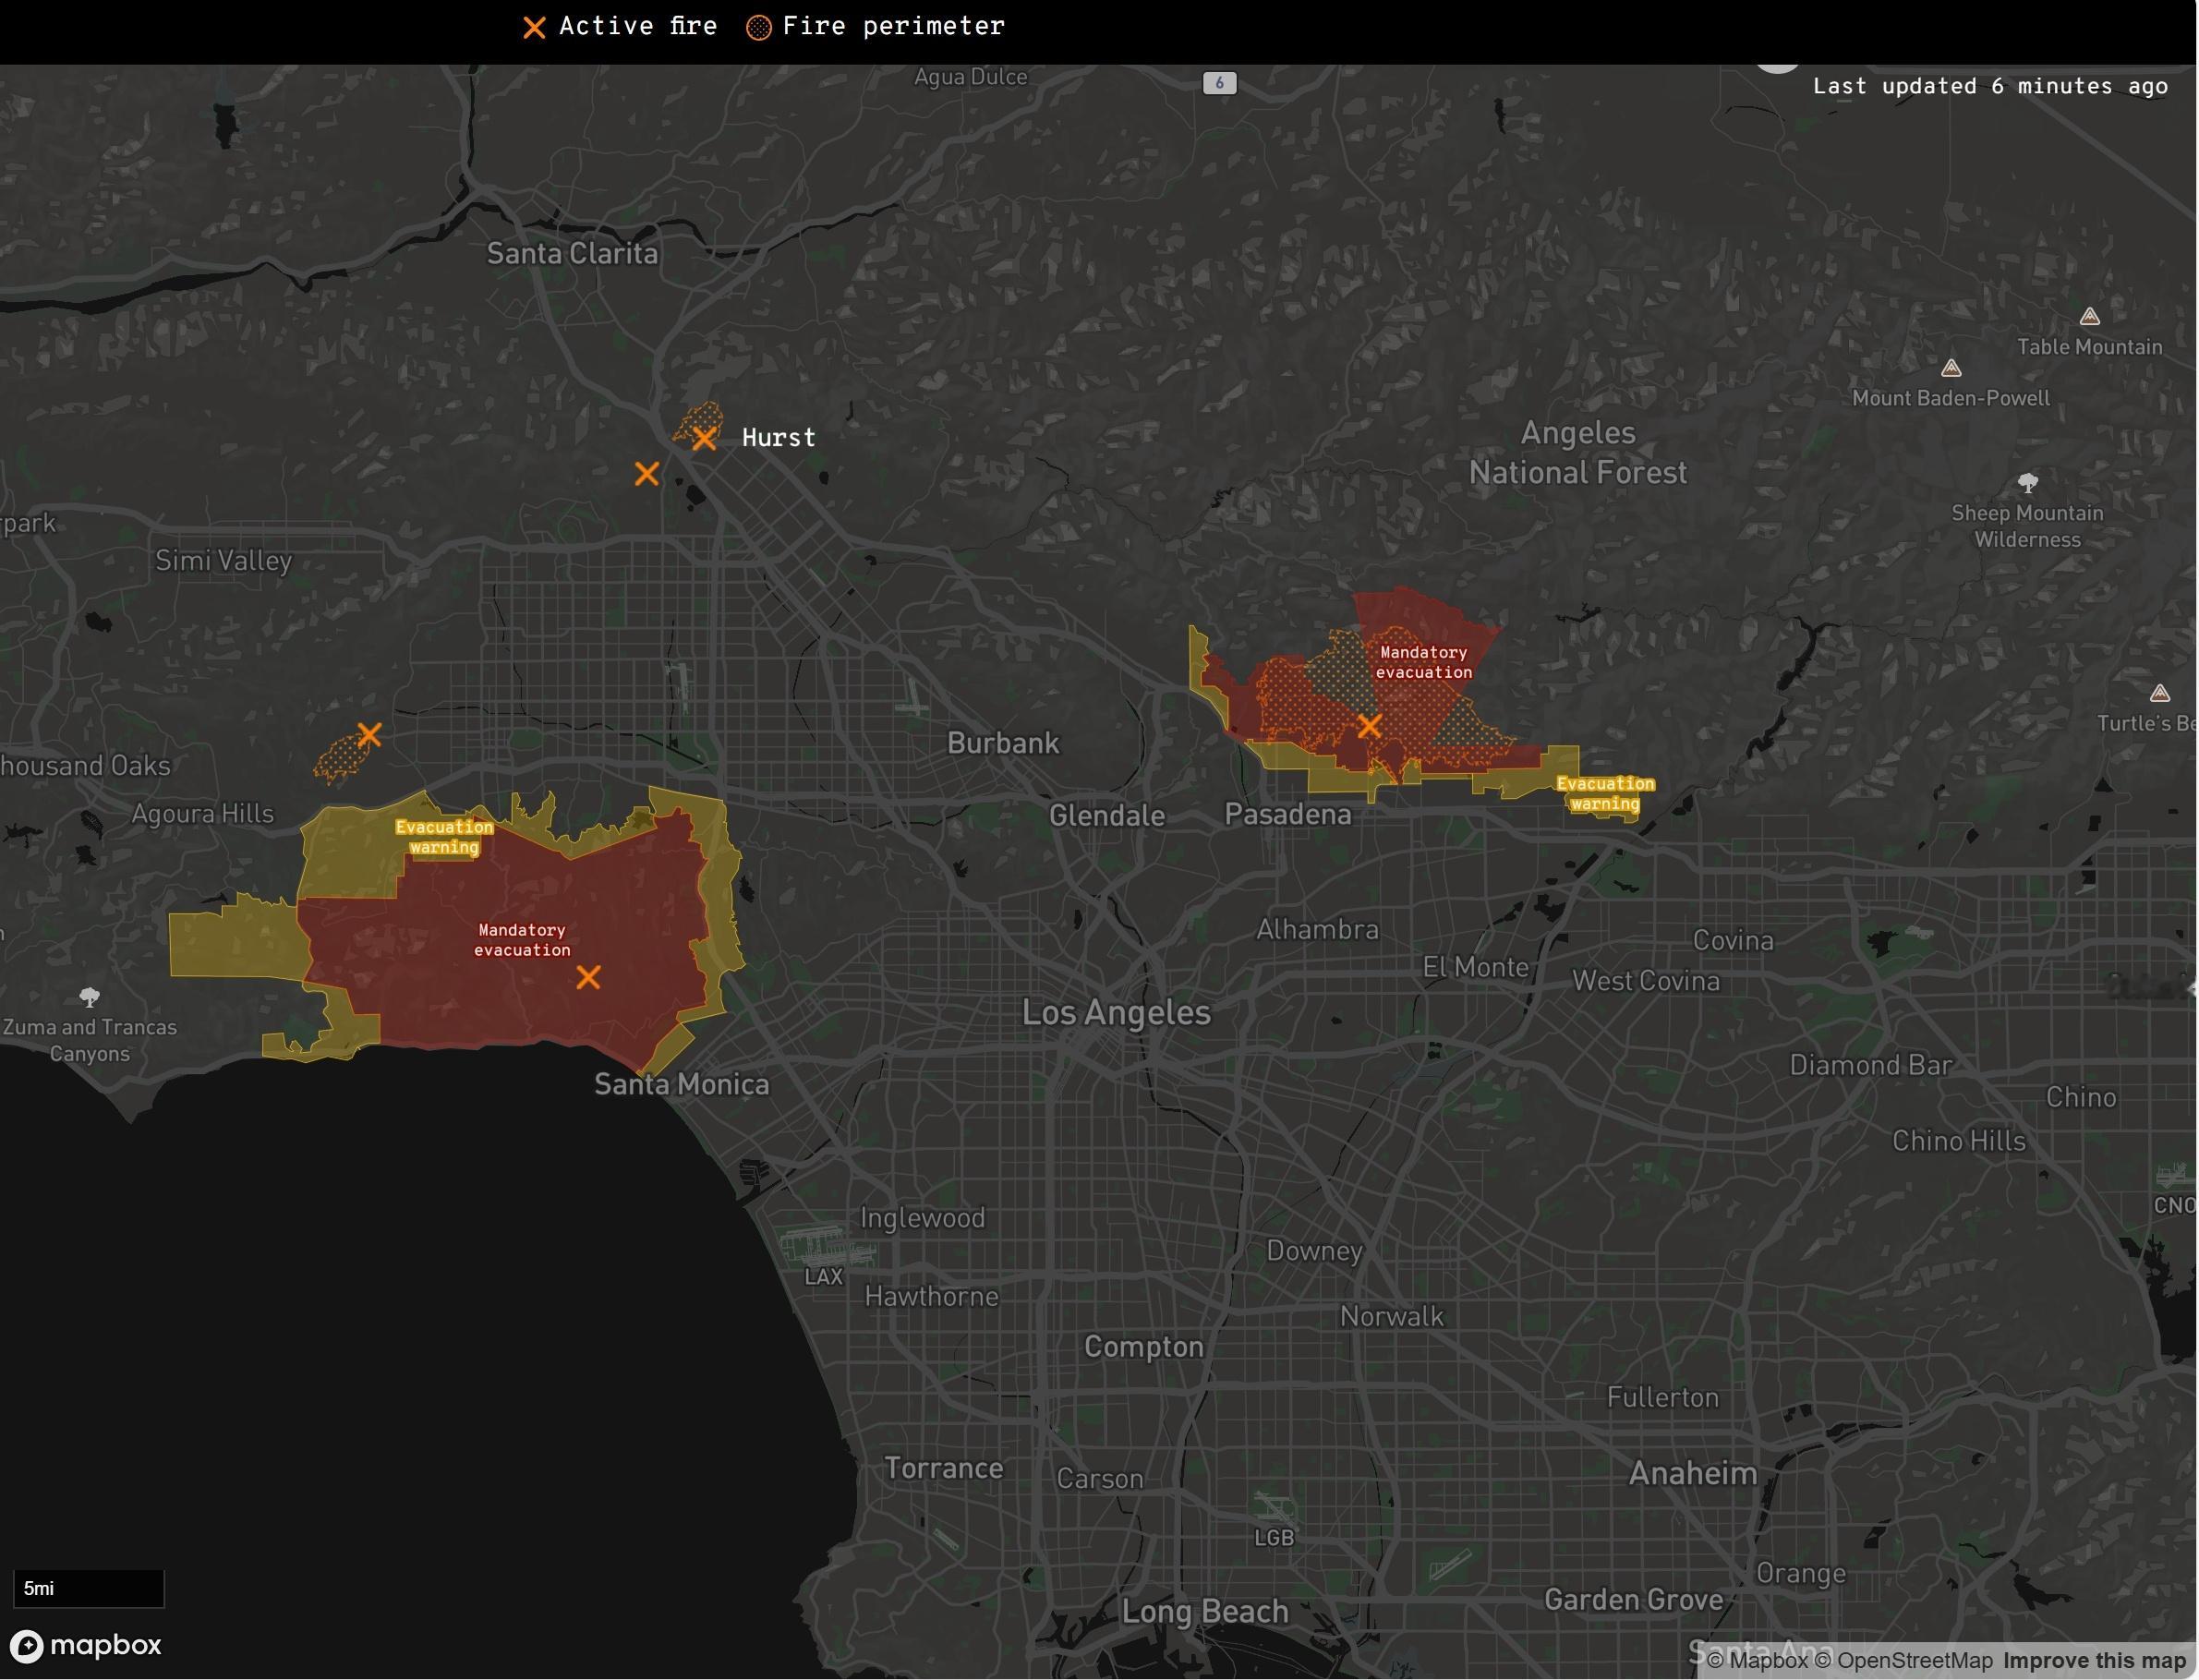Click the Downey city label

pos(1314,1251)
